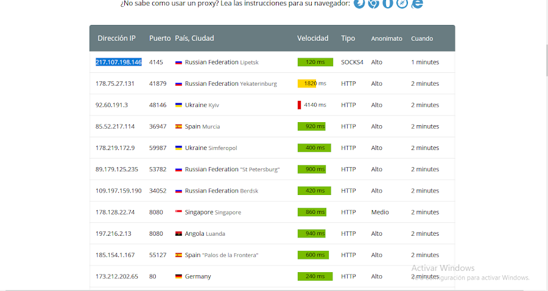
Task: Click the Anonimato column header
Action: tap(387, 38)
